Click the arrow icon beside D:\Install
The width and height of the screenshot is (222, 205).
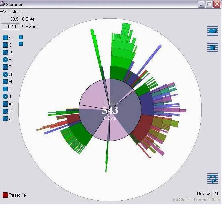3,12
